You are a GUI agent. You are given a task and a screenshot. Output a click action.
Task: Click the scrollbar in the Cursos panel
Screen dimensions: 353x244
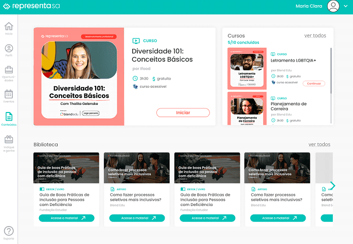click(x=331, y=71)
